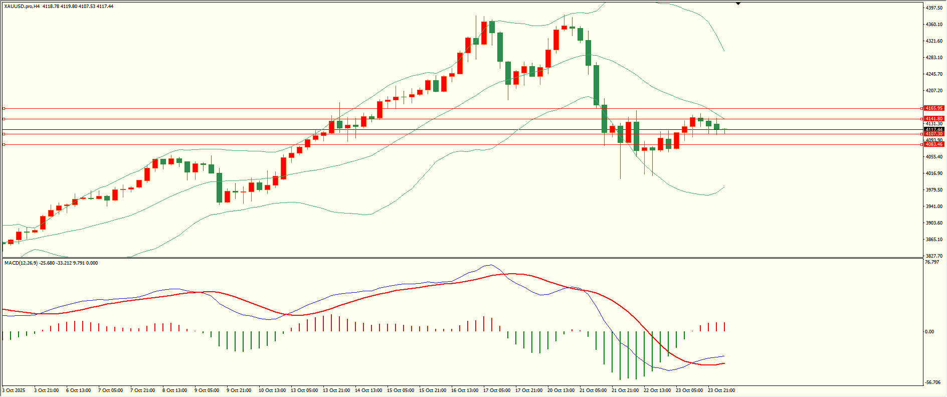Image resolution: width=947 pixels, height=397 pixels.
Task: Click the 23 Oct 21:00 time label
Action: coord(721,390)
